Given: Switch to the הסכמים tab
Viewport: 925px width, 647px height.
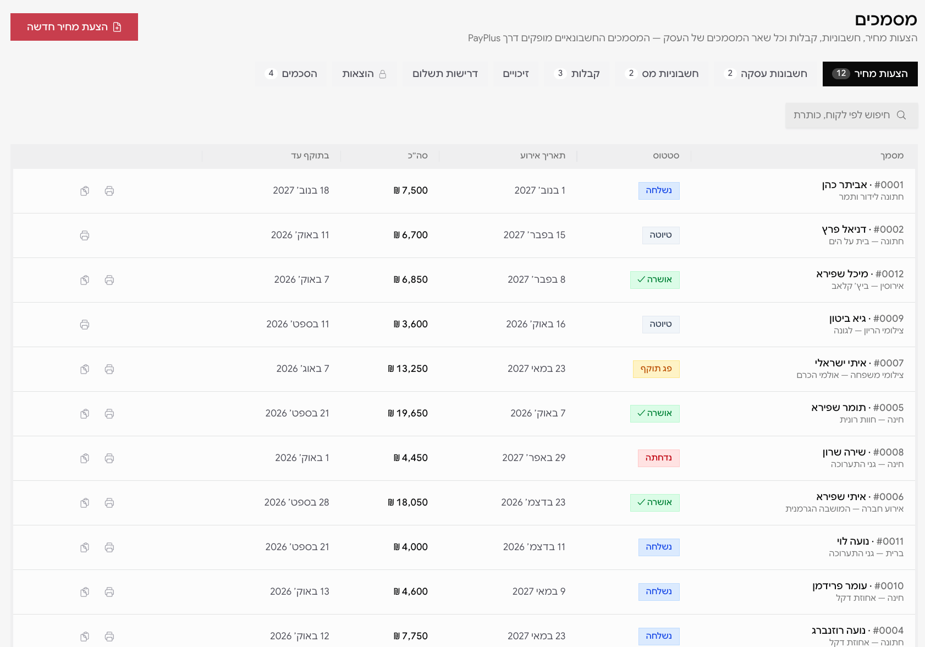Looking at the screenshot, I should pyautogui.click(x=291, y=74).
